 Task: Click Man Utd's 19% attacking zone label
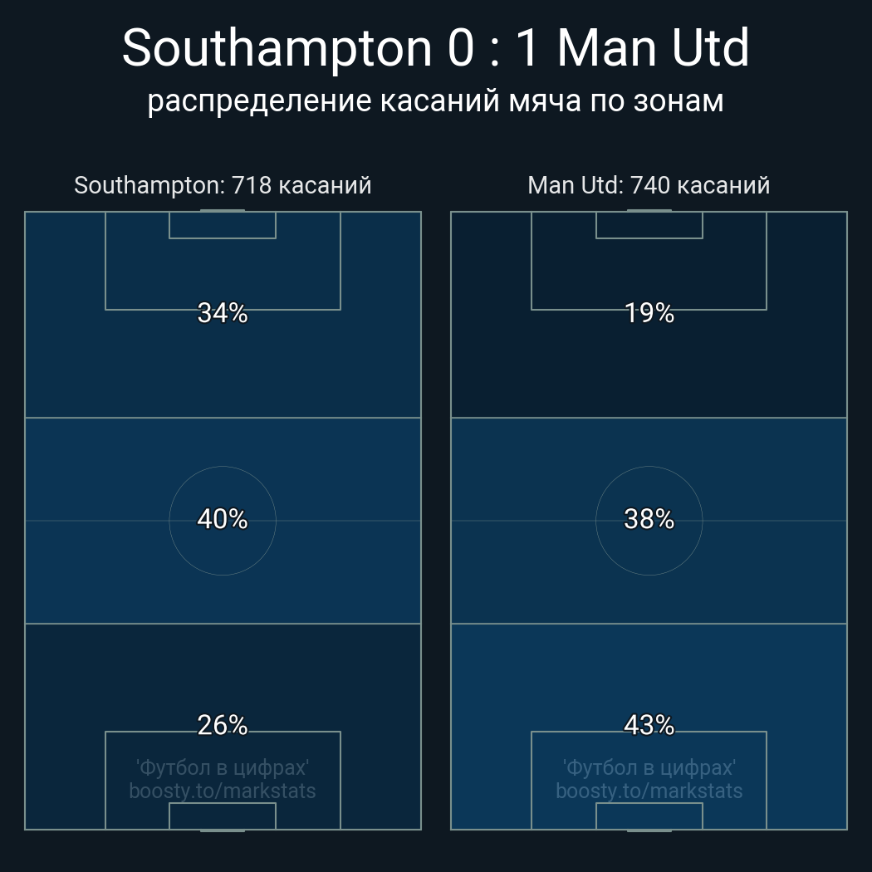[649, 313]
